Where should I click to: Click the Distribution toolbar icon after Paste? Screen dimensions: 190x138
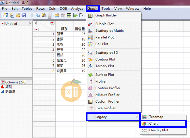[57, 15]
